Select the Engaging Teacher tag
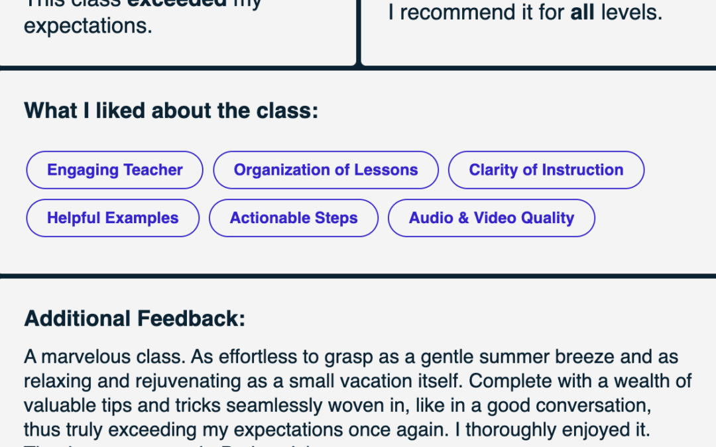The height and width of the screenshot is (447, 716). [115, 170]
